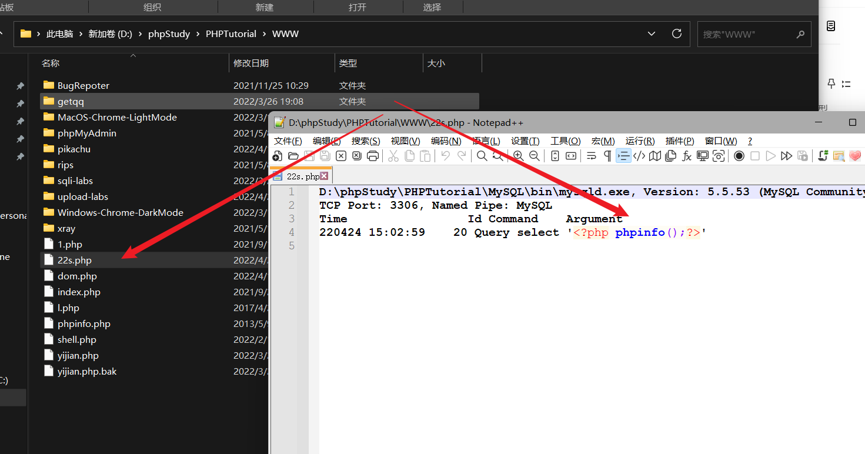
Task: Click the Copy toolbar icon
Action: click(x=409, y=156)
